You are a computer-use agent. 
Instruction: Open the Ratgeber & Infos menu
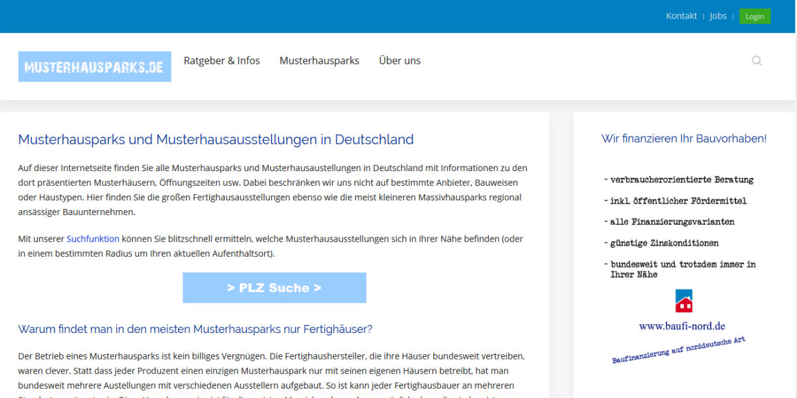click(222, 60)
